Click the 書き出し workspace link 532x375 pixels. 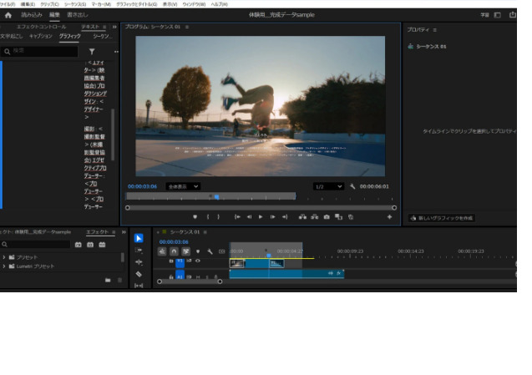coord(78,15)
